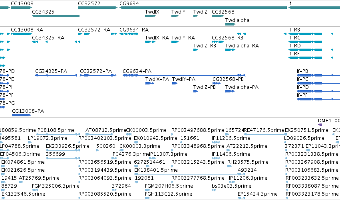Click the if-PC protein
Screen dimensions: 340x200
[318, 83]
